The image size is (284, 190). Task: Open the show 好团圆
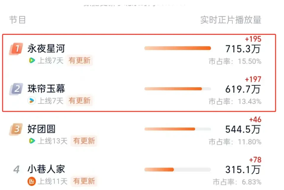point(41,129)
